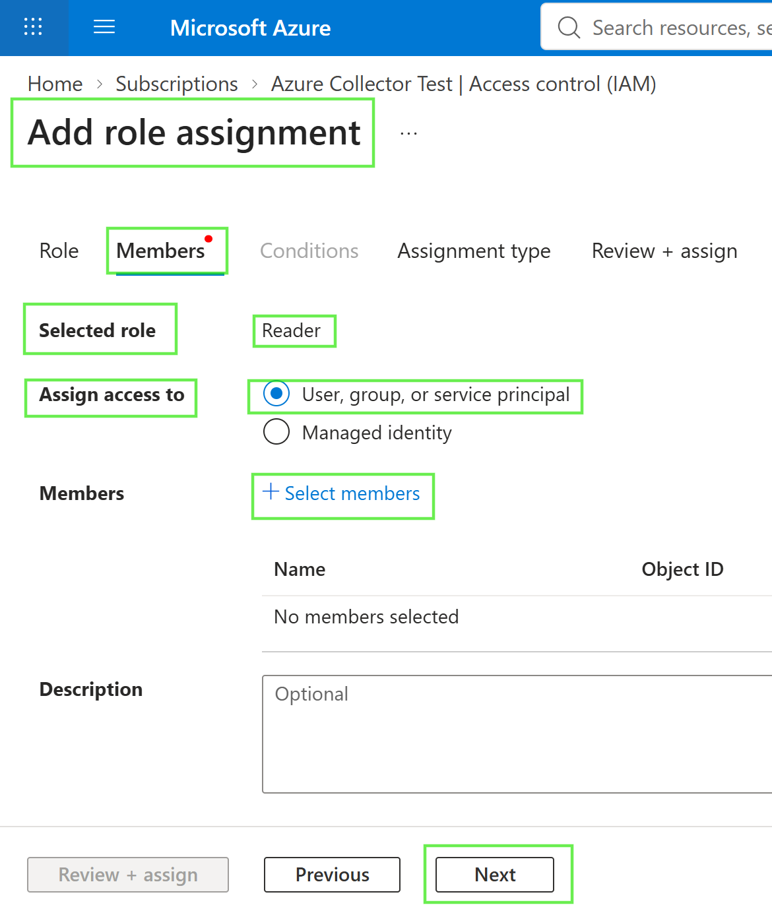Switch to the Review + assign tab
The image size is (772, 911).
664,251
